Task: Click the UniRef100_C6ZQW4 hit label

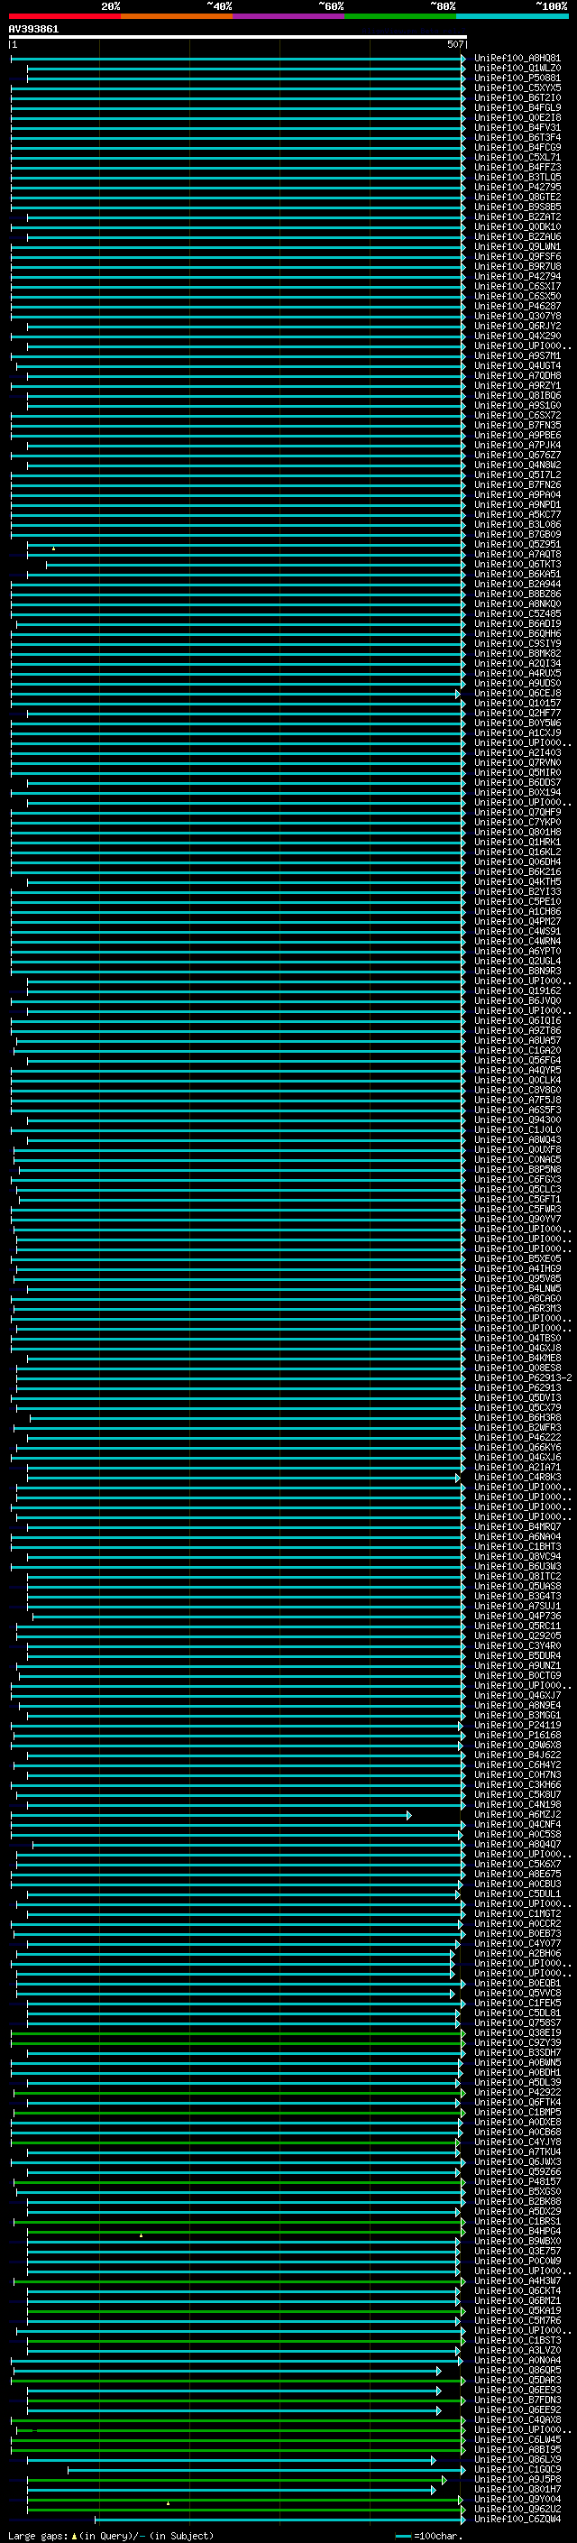Action: [x=517, y=2519]
